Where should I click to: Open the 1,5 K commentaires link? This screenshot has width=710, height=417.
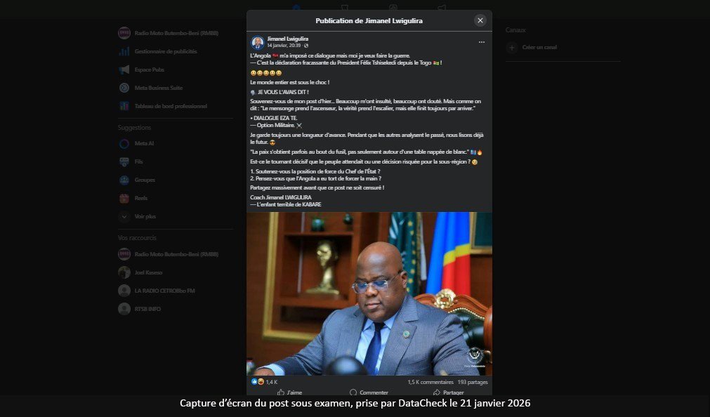(430, 382)
